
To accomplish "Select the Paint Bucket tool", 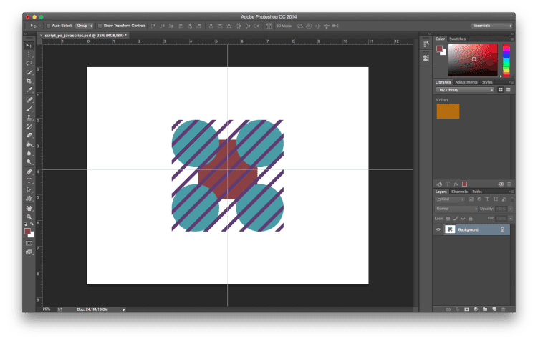I will click(x=29, y=144).
